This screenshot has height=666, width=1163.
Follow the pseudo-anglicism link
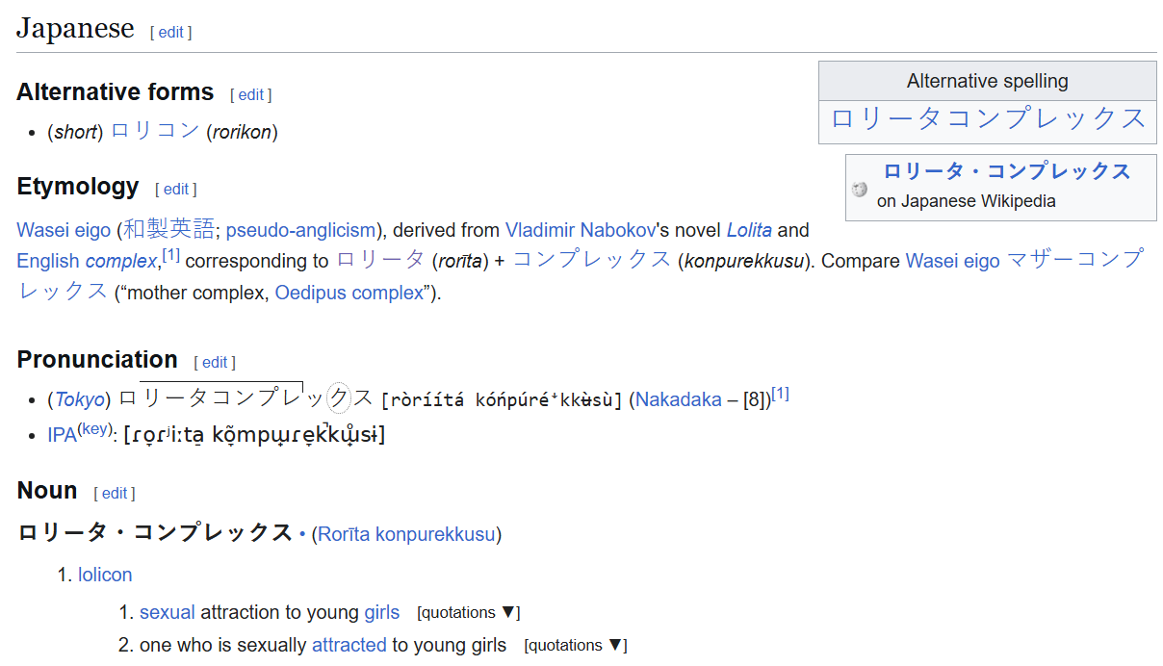click(300, 230)
